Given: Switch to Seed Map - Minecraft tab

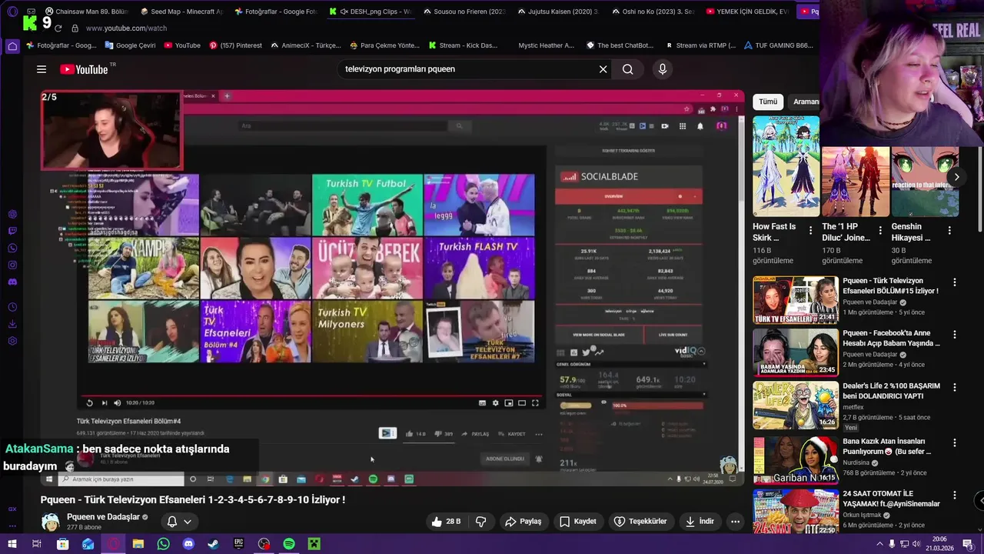Looking at the screenshot, I should pos(181,12).
